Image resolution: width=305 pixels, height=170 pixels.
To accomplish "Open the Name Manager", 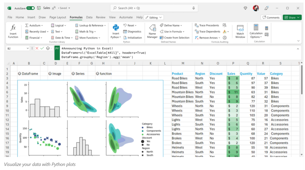I will 152,31.
